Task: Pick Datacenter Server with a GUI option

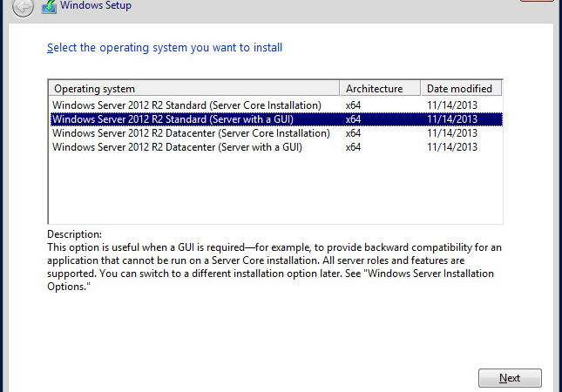Action: (x=275, y=147)
